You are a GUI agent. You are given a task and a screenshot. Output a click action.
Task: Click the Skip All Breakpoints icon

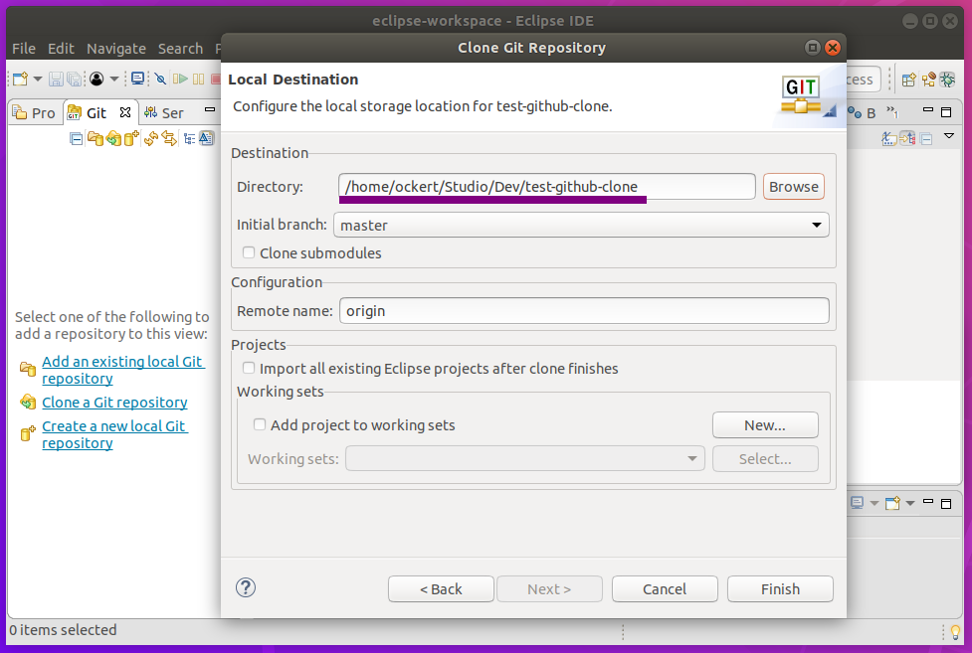point(159,79)
